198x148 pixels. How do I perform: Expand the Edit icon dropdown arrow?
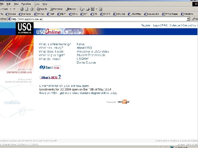coord(97,9)
